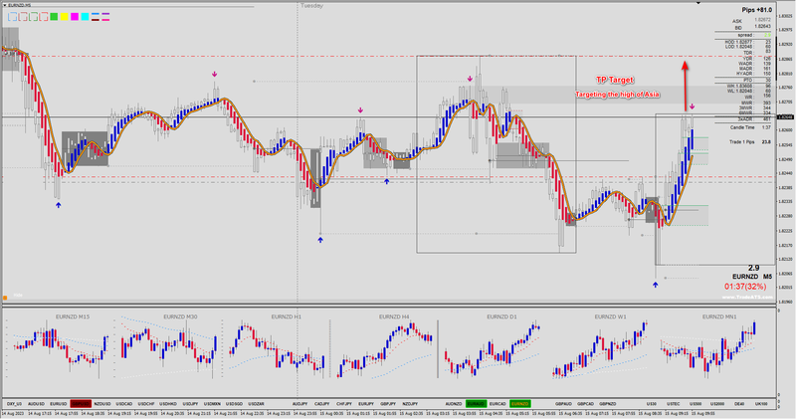Image resolution: width=796 pixels, height=419 pixels.
Task: Click the blue dashed rectangle tool
Action: tap(13, 17)
